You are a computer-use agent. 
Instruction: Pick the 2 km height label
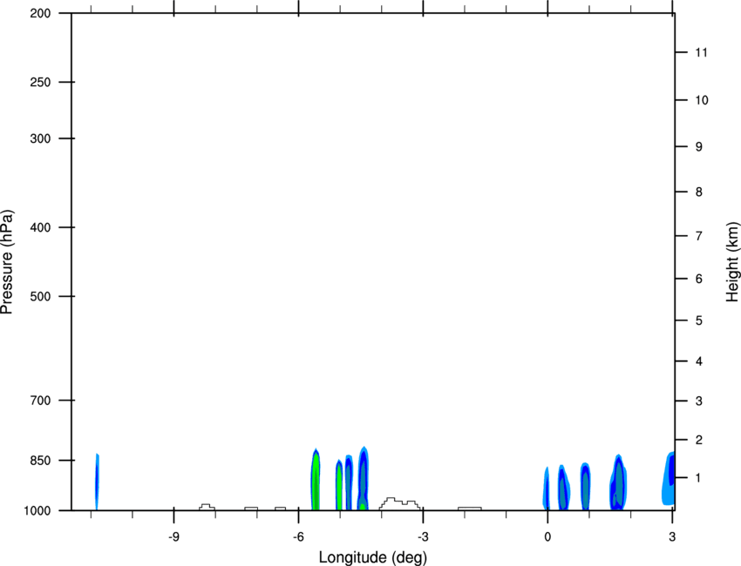pyautogui.click(x=698, y=440)
